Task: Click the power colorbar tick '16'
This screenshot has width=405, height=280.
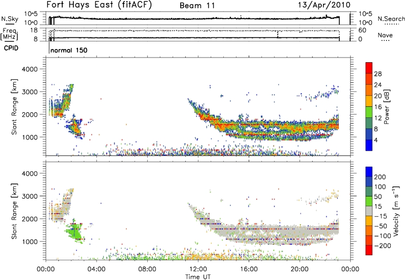Action: [x=378, y=107]
